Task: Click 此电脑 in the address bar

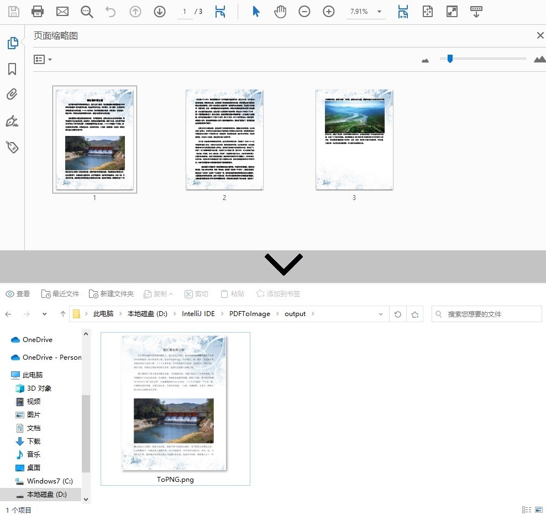Action: click(103, 314)
